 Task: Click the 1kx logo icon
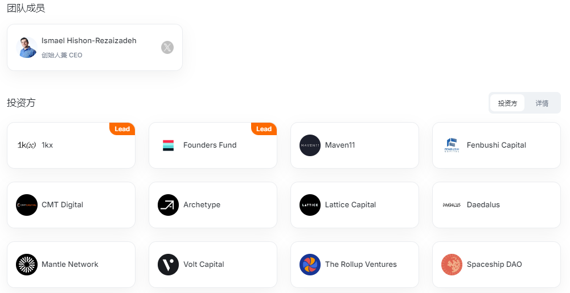tap(27, 145)
